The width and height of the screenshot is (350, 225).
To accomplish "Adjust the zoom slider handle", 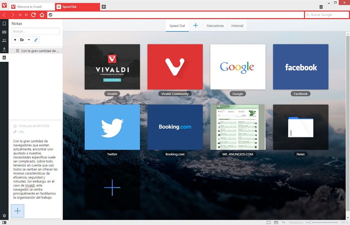I will coord(311,222).
